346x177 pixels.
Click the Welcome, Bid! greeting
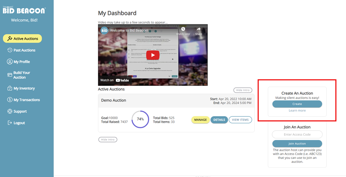pos(24,20)
